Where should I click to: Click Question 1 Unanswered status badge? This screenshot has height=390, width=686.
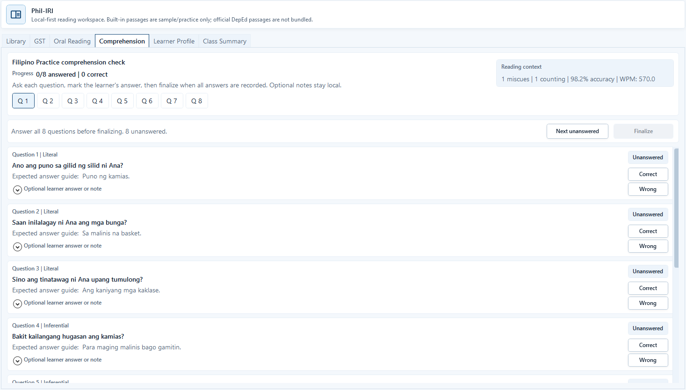coord(648,157)
